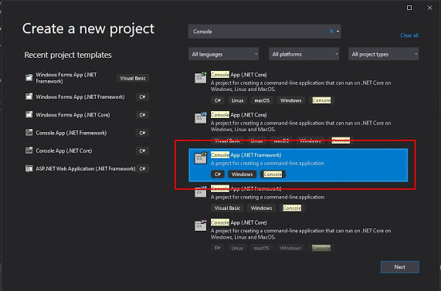The image size is (441, 291).
Task: Select the Visual Basic Console App (.NET Framework) description
Action: click(x=267, y=197)
